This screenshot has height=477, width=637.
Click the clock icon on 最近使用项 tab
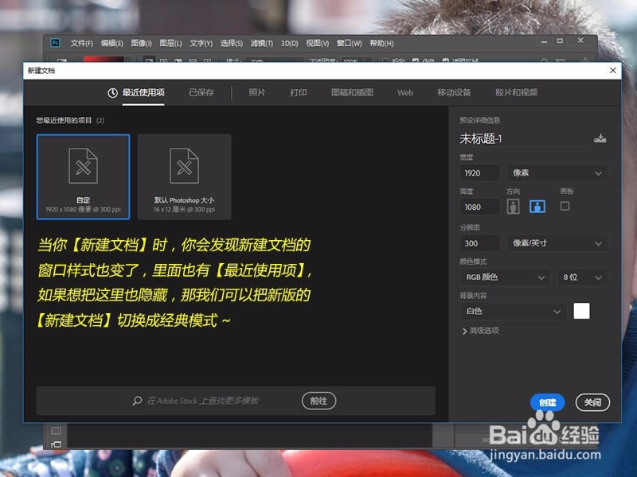(x=112, y=92)
